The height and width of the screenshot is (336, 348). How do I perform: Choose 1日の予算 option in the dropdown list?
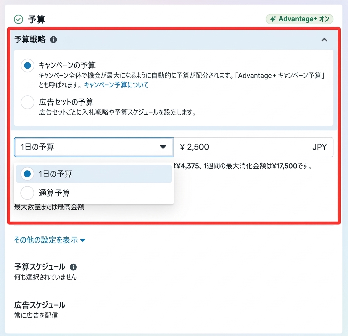94,174
